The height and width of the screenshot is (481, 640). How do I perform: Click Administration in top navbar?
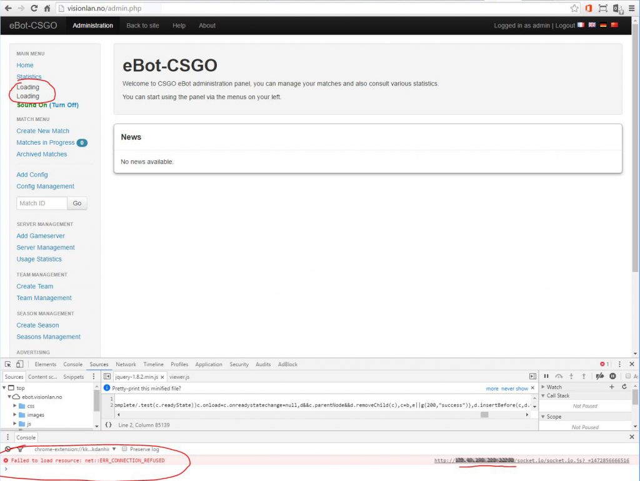92,25
